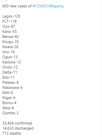Click the FCT-118 entry
Screen dimensions: 102x137
tap(9, 21)
